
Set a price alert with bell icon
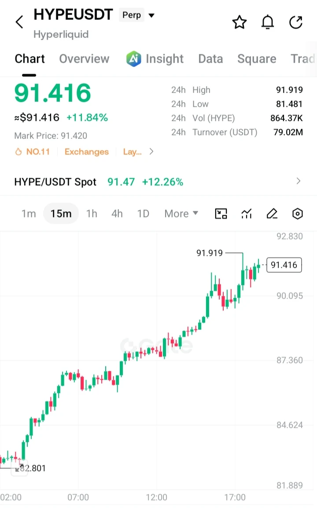click(x=268, y=22)
